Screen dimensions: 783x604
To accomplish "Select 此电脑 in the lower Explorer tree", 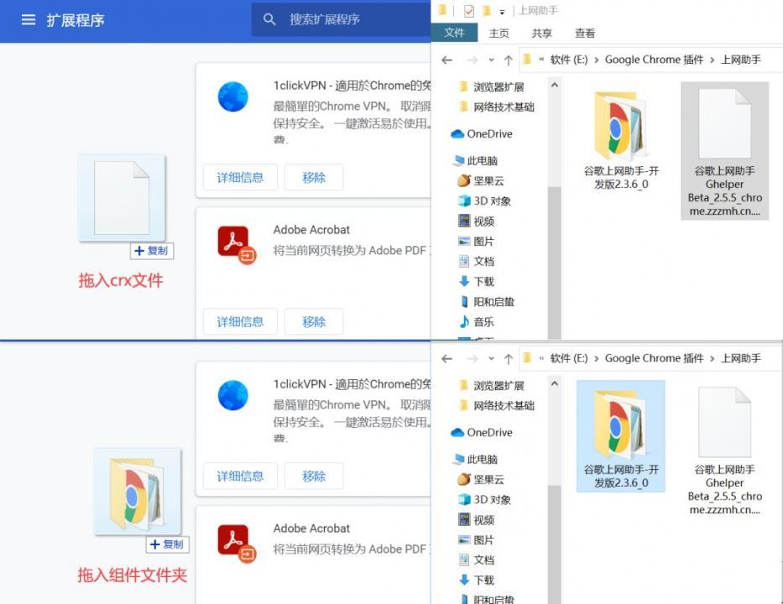I will tap(475, 459).
